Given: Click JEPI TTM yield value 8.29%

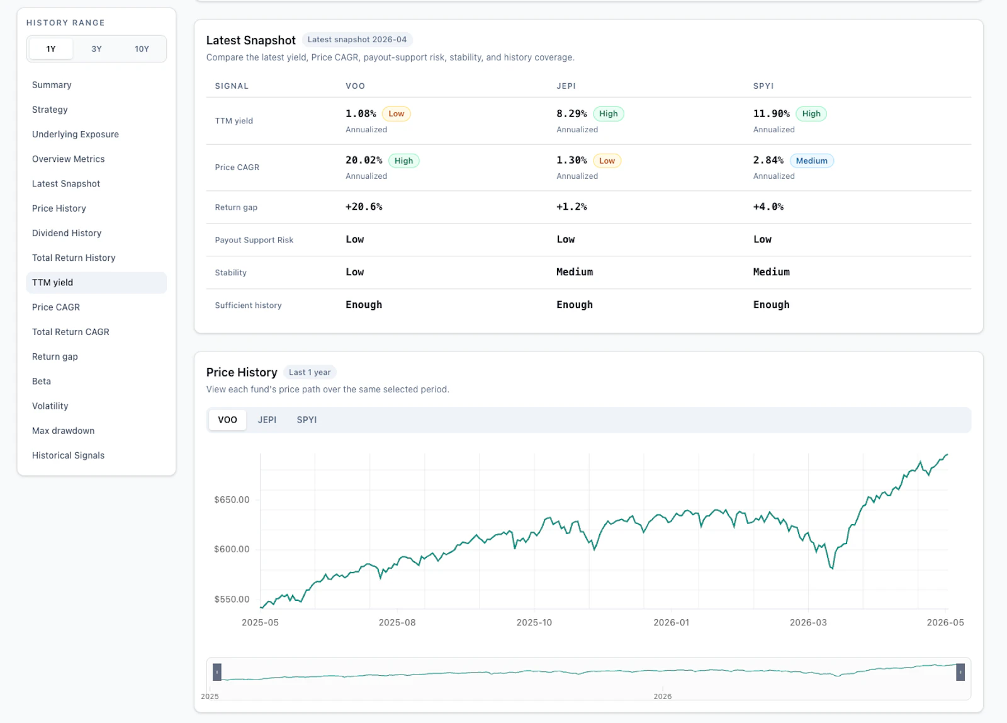Looking at the screenshot, I should pyautogui.click(x=571, y=114).
